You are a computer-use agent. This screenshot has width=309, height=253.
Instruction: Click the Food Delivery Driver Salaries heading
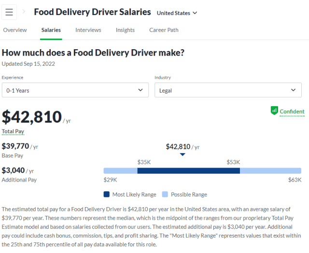tap(92, 12)
